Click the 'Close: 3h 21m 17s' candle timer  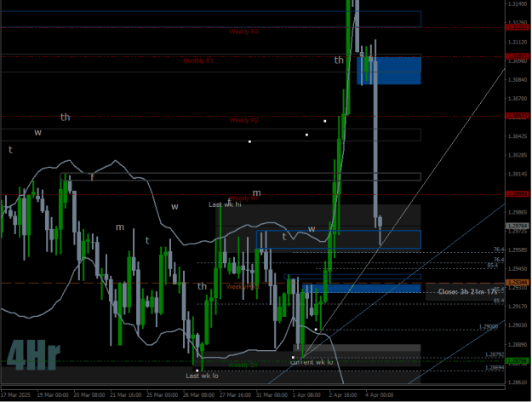point(467,291)
